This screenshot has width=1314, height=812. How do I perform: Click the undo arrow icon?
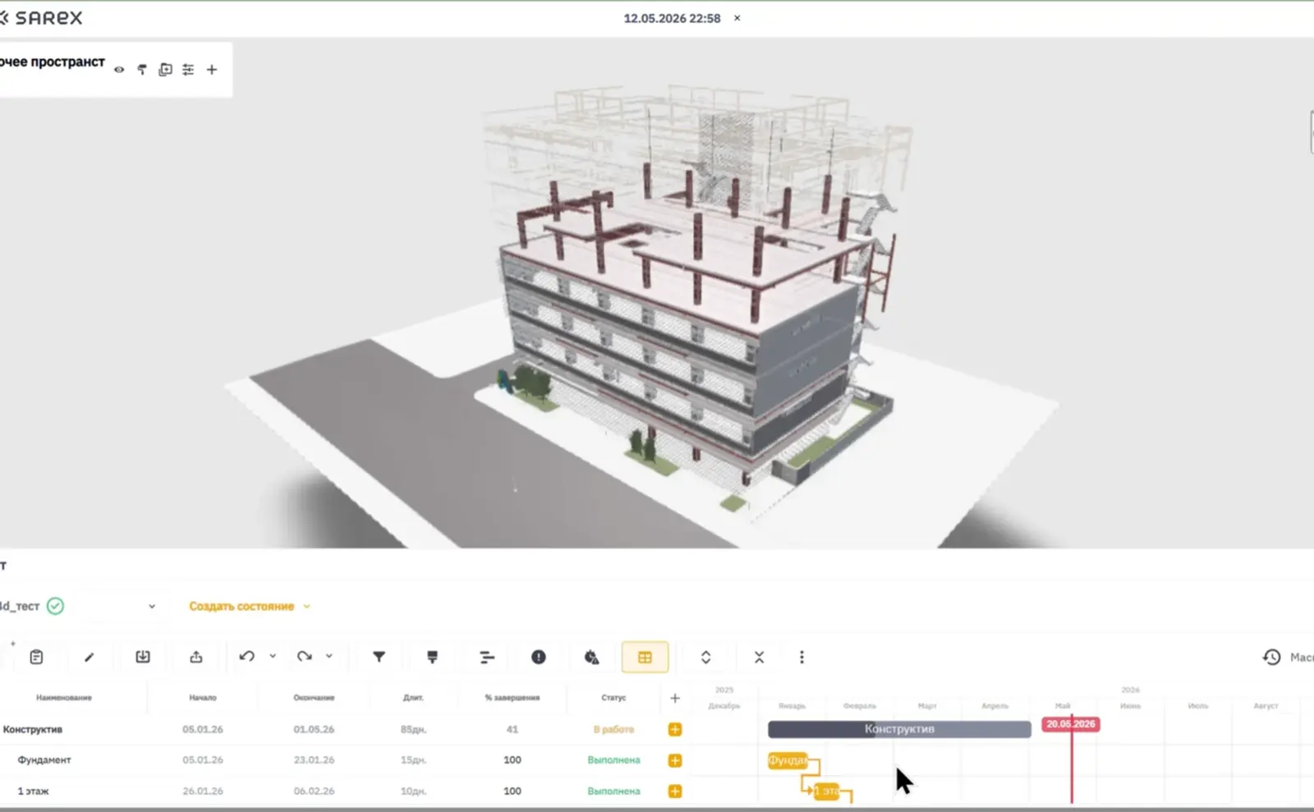click(x=246, y=657)
